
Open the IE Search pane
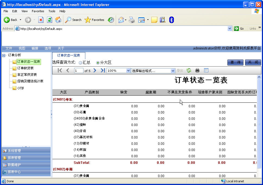[x=73, y=20]
